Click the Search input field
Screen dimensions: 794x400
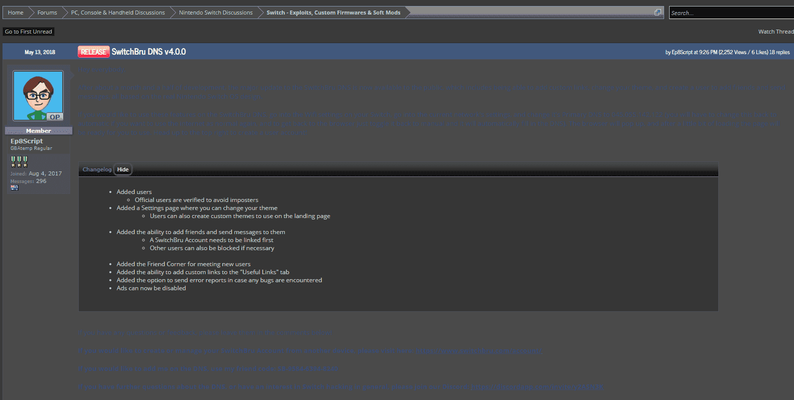click(731, 13)
